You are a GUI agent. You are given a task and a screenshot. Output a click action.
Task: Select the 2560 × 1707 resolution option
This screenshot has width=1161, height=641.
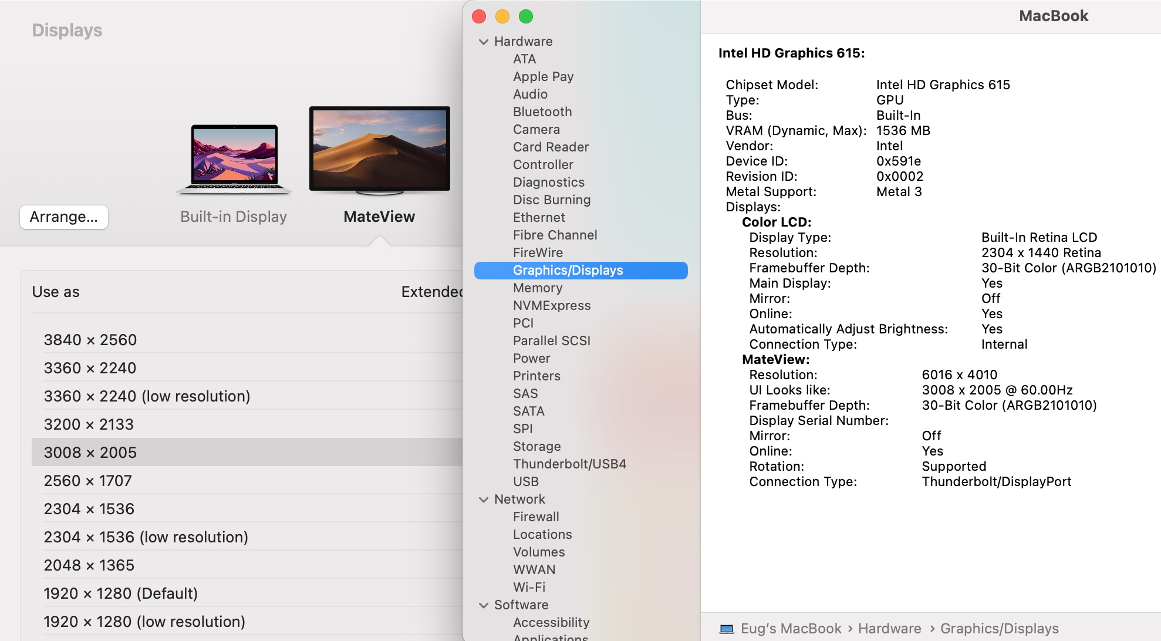(89, 481)
